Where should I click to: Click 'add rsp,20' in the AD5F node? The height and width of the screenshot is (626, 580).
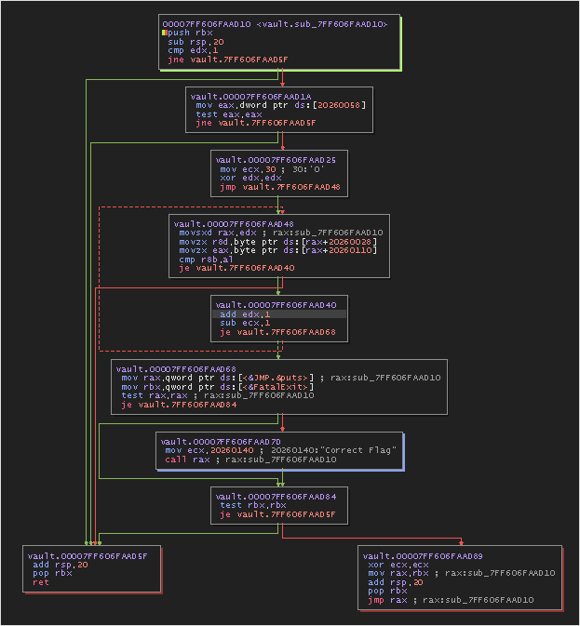point(61,565)
